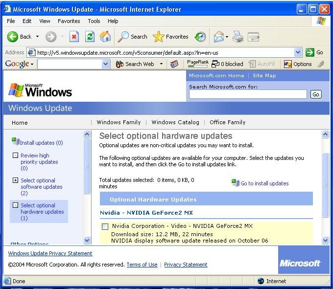Click the Mail envelope icon
The image size is (333, 289).
click(219, 37)
